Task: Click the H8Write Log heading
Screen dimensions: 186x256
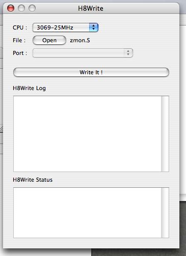Action: click(29, 88)
